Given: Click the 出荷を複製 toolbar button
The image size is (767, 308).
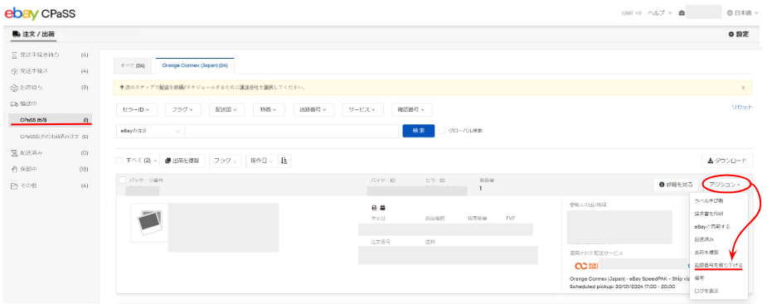Looking at the screenshot, I should (x=182, y=160).
